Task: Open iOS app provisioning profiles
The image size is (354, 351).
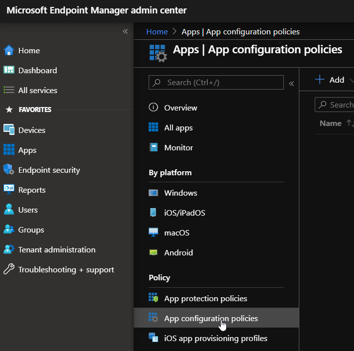Action: coord(215,338)
